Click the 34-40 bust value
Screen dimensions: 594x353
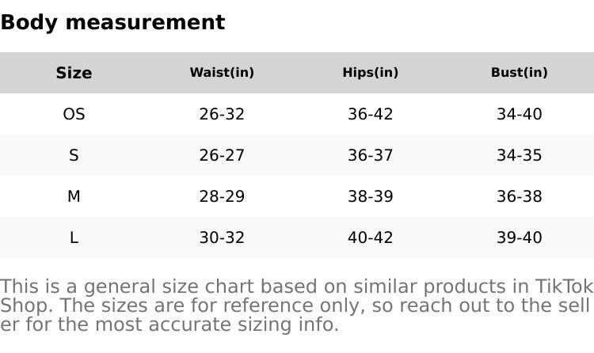click(519, 115)
